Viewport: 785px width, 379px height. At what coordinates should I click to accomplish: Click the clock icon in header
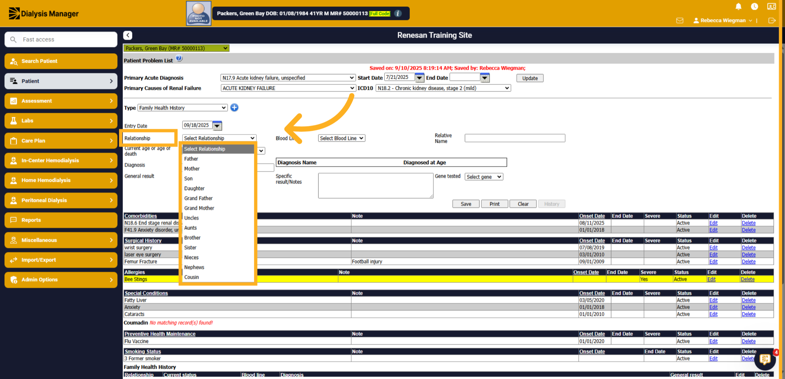[x=755, y=6]
